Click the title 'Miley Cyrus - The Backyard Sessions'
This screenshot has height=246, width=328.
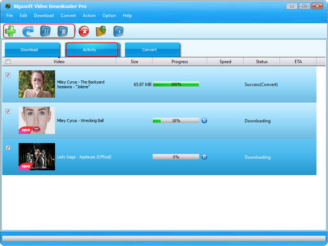80,85
